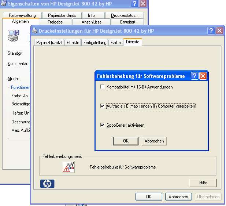Switch to the Anschlüsse tab
This screenshot has width=226, height=206.
(x=92, y=22)
